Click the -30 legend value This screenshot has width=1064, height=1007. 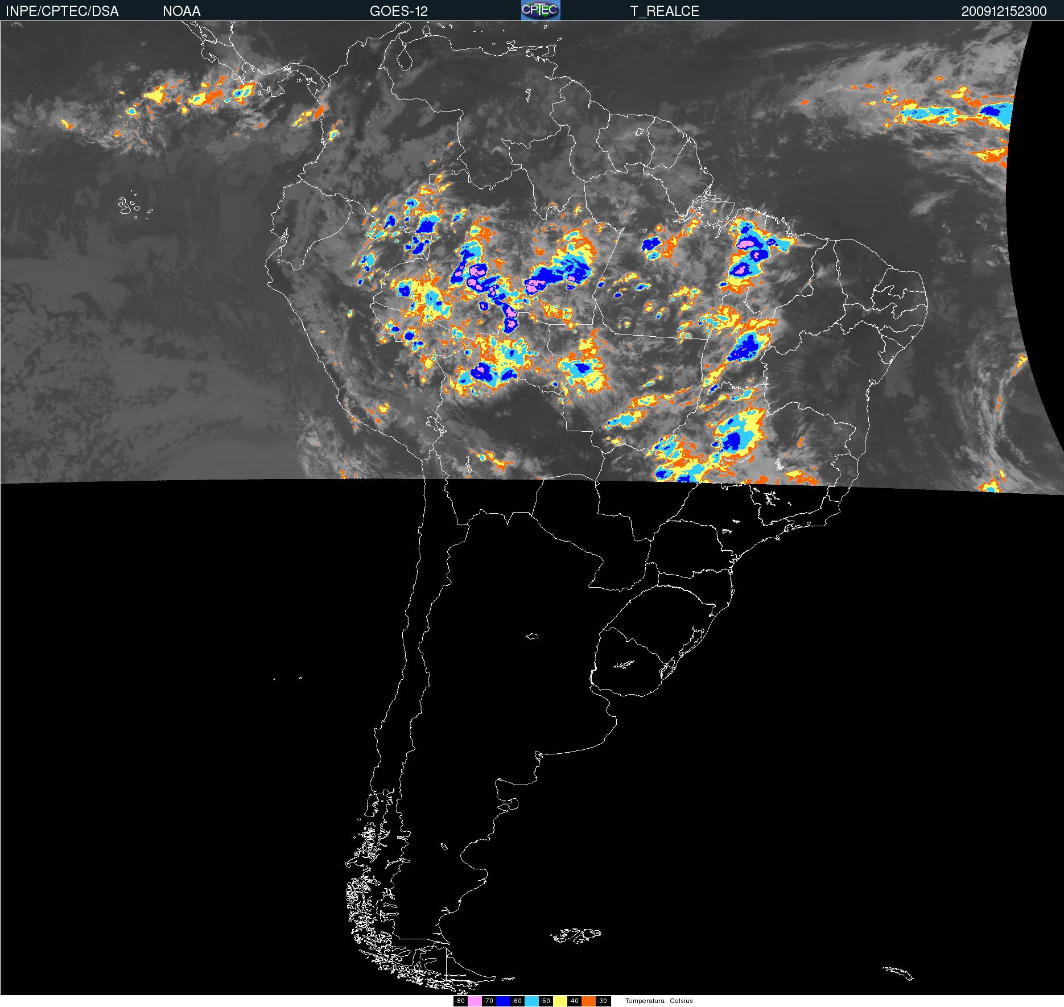(602, 1001)
